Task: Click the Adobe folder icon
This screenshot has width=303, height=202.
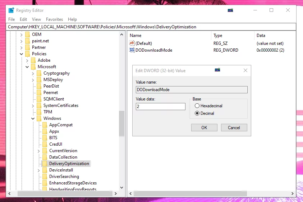Action: [33, 60]
